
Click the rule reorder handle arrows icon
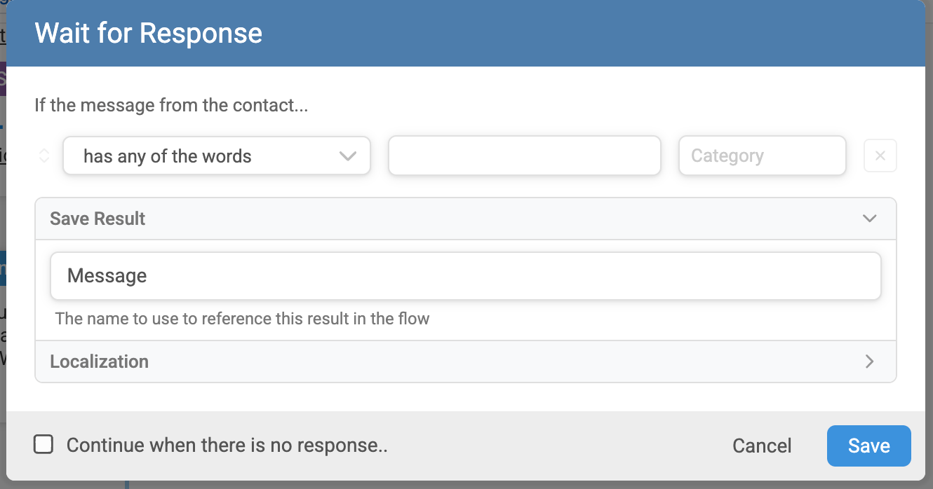point(44,156)
